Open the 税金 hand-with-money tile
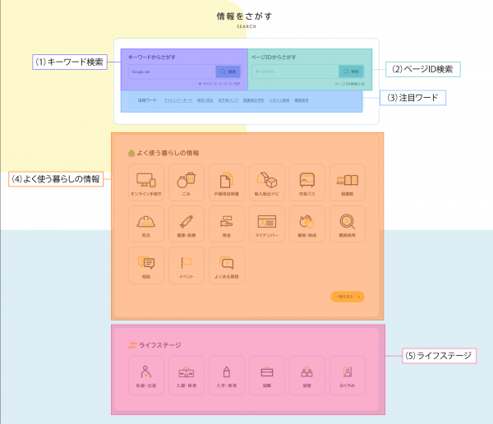 pos(227,224)
